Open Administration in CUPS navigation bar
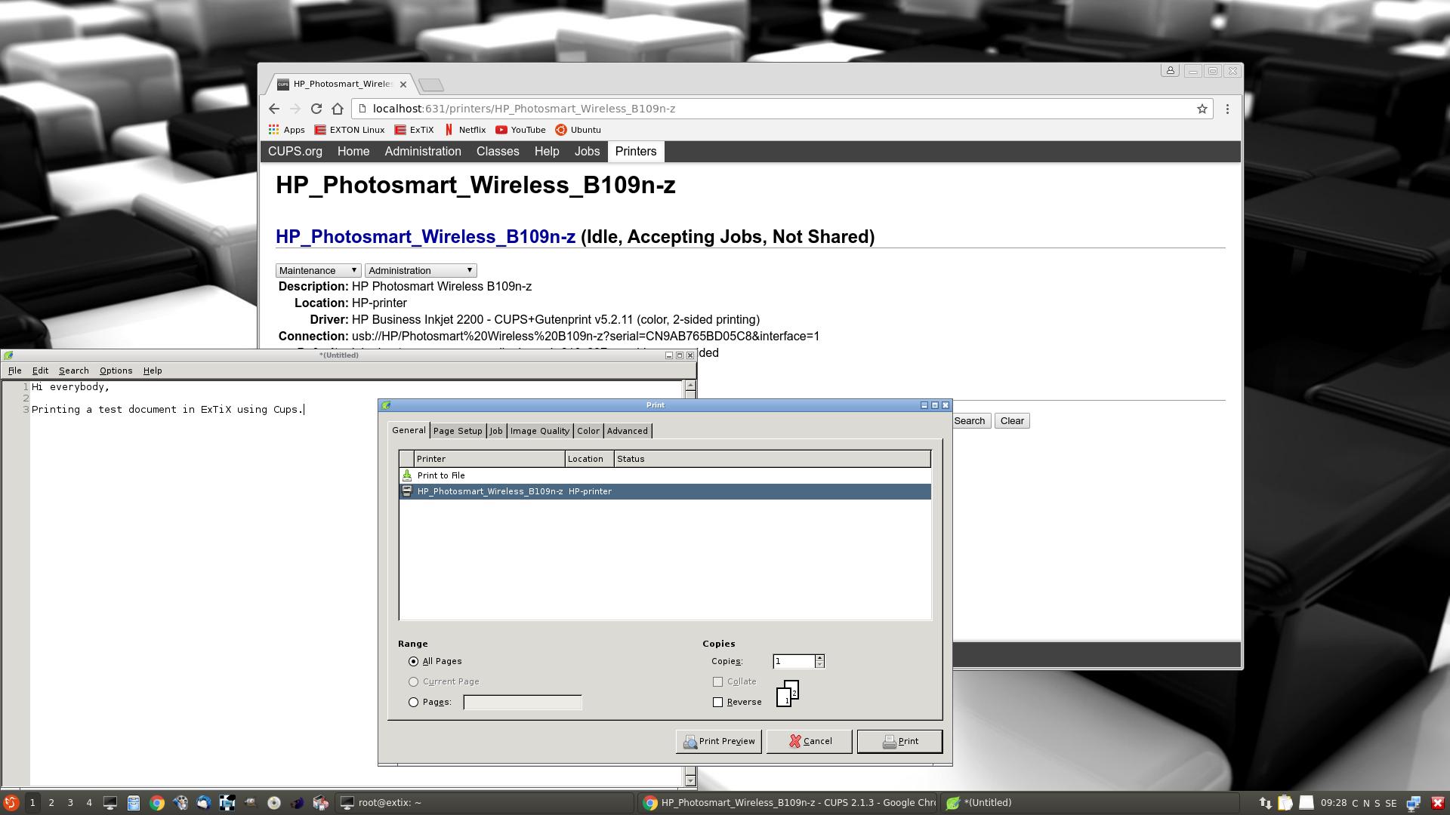 423,152
